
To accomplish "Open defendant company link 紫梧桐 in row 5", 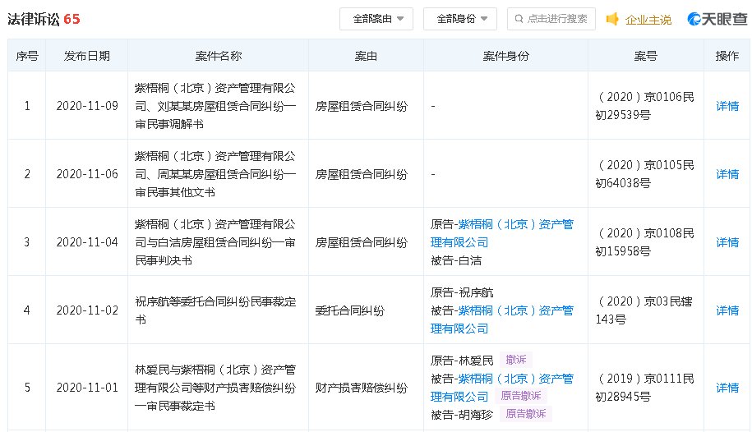I will [x=501, y=388].
